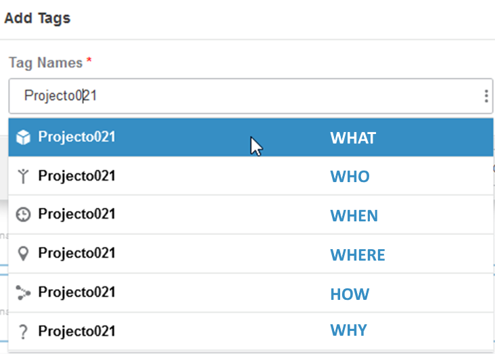Click the cube icon in the WHAT row

(24, 137)
